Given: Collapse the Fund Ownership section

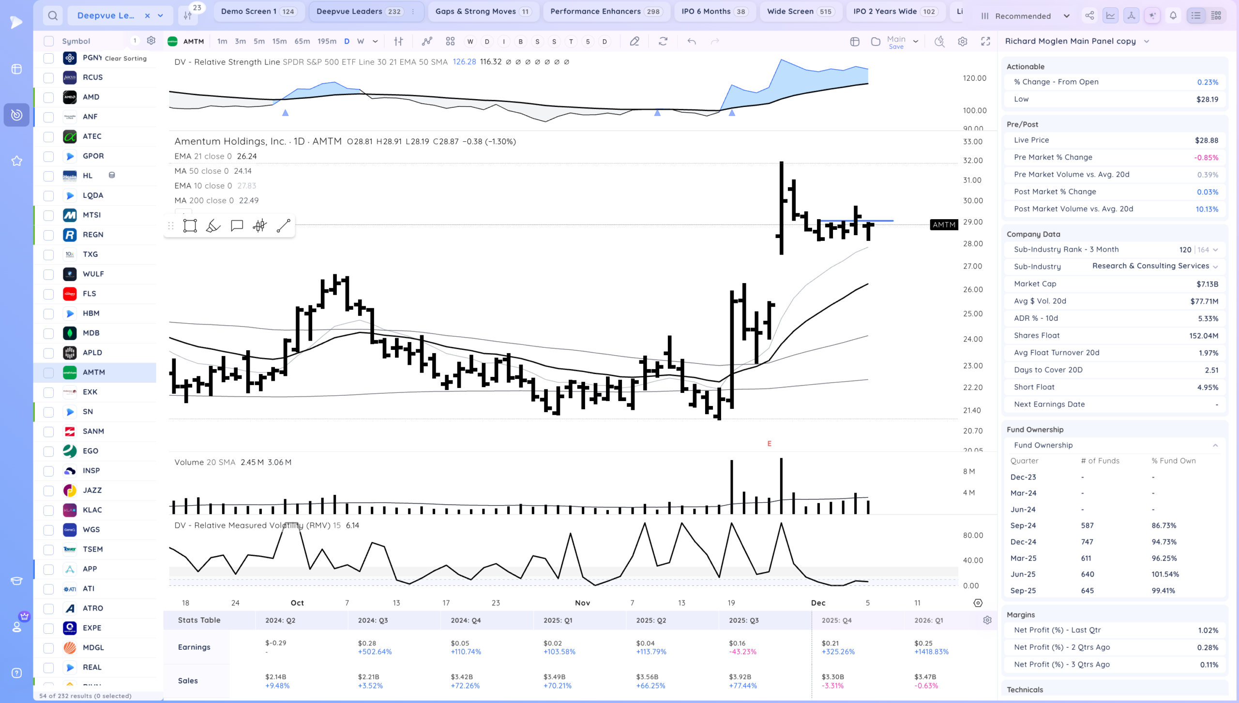Looking at the screenshot, I should pyautogui.click(x=1215, y=445).
